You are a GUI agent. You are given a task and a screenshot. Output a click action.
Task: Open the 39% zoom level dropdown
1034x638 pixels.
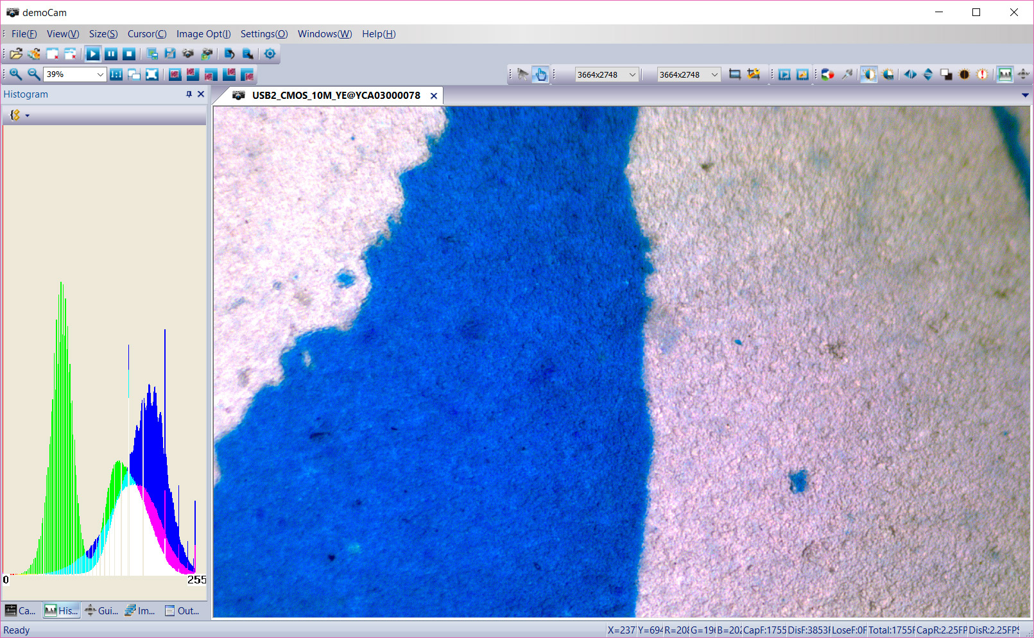tap(100, 74)
